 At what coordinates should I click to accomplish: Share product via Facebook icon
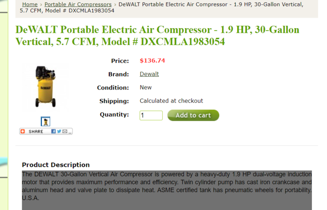[x=54, y=131]
